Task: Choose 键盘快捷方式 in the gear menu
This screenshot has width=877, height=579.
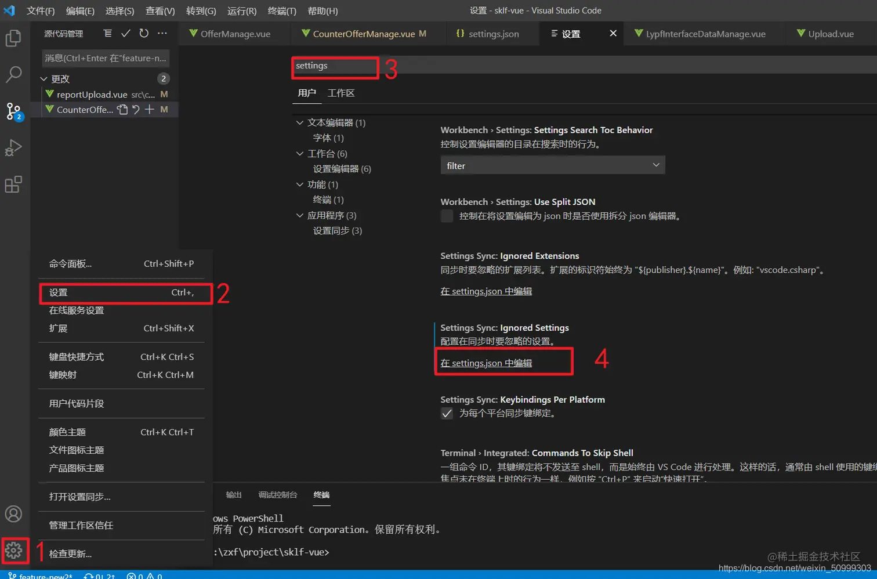Action: 122,357
